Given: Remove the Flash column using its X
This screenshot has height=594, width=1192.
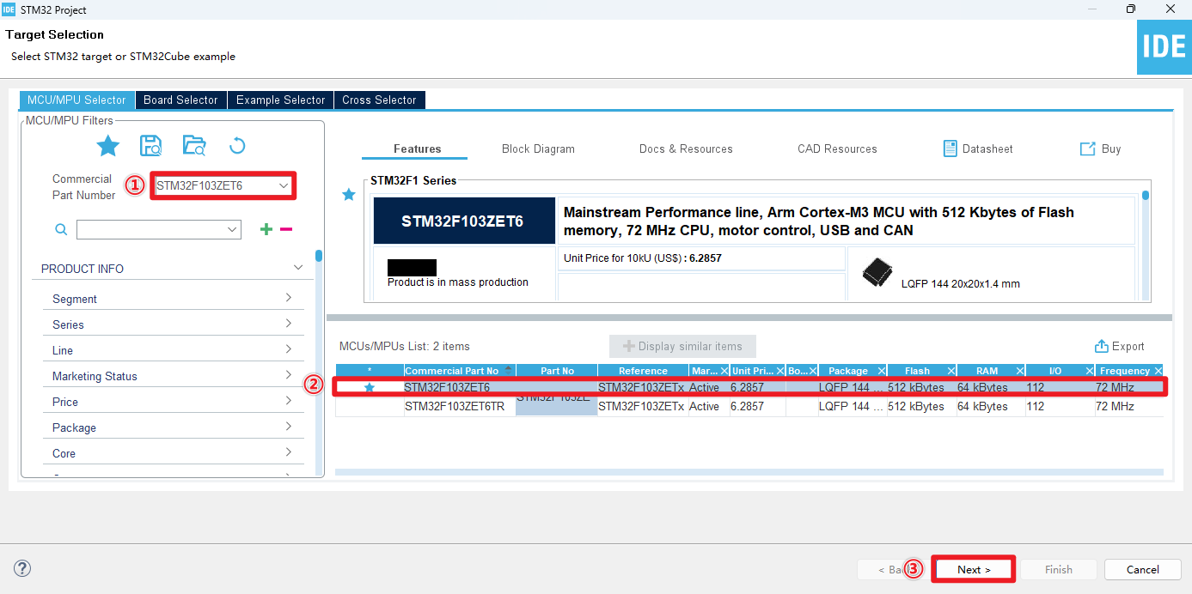Looking at the screenshot, I should click(x=951, y=371).
